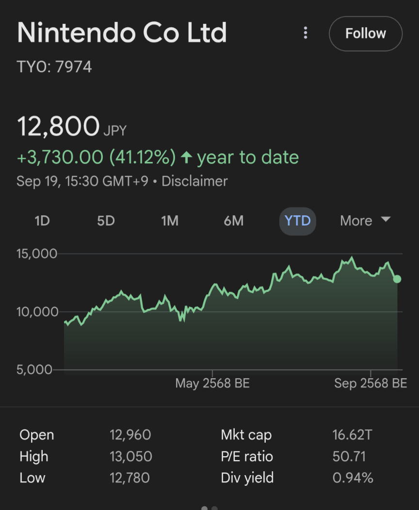Viewport: 419px width, 510px height.
Task: Follow Nintendo Co Ltd stock
Action: click(x=366, y=33)
